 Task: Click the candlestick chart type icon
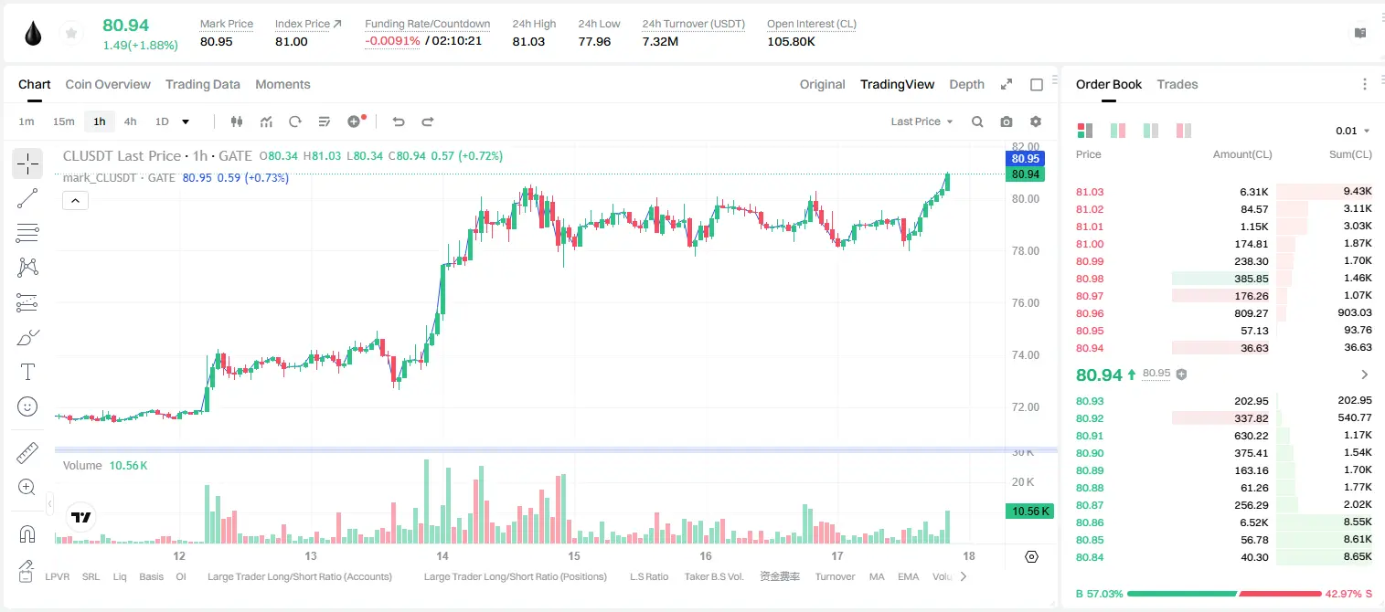click(237, 121)
